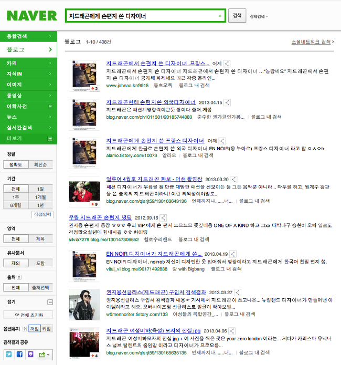Open 동영상 tab
The image size is (341, 365).
click(x=28, y=96)
